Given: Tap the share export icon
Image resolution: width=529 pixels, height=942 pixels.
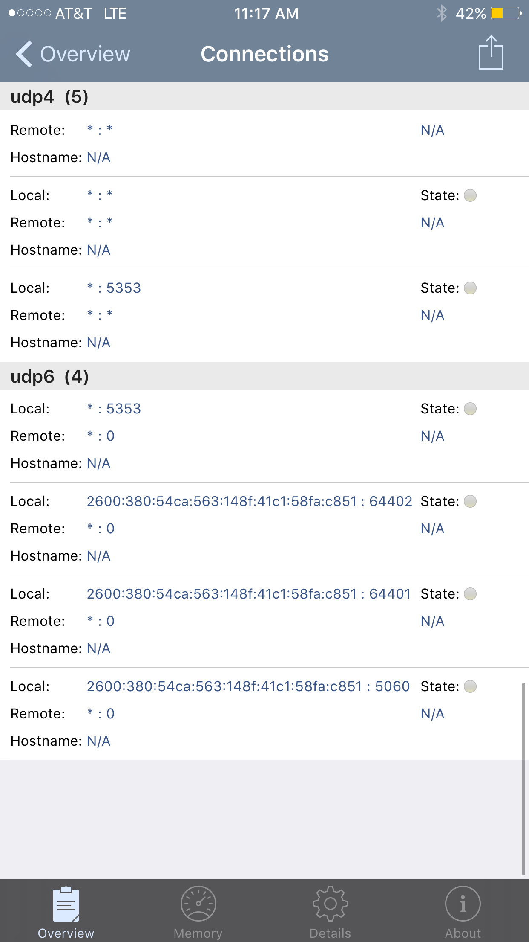Looking at the screenshot, I should (x=491, y=53).
